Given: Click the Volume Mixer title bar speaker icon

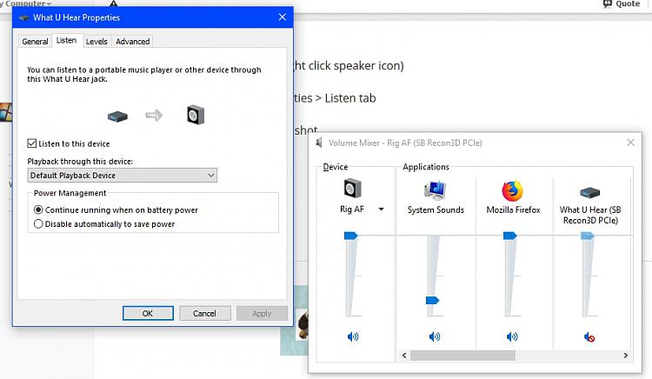Looking at the screenshot, I should 319,143.
